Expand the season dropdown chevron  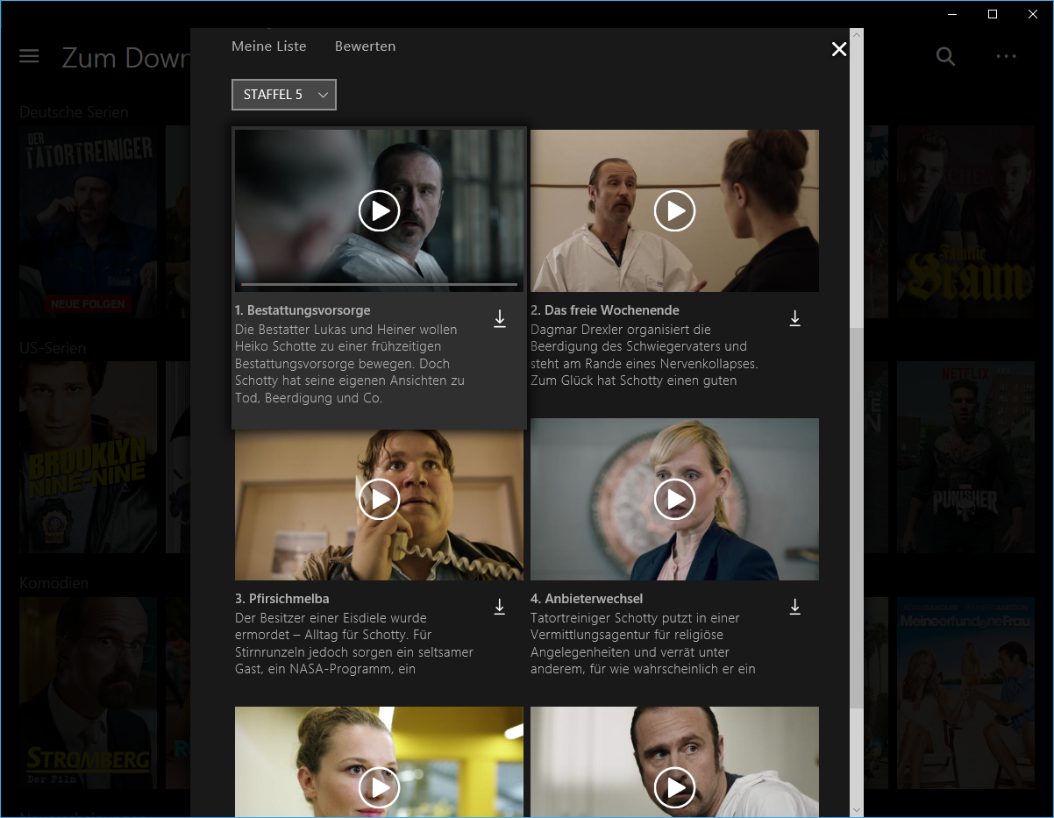322,94
